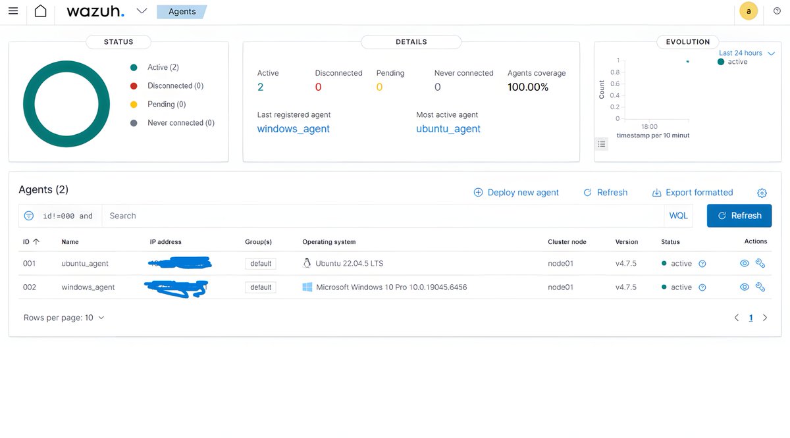The image size is (790, 438).
Task: Select the Agents breadcrumb tab
Action: 182,11
